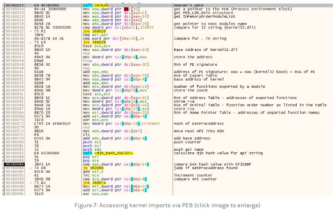Click address 00360015 in the first row
The image size is (336, 212).
pos(14,5)
